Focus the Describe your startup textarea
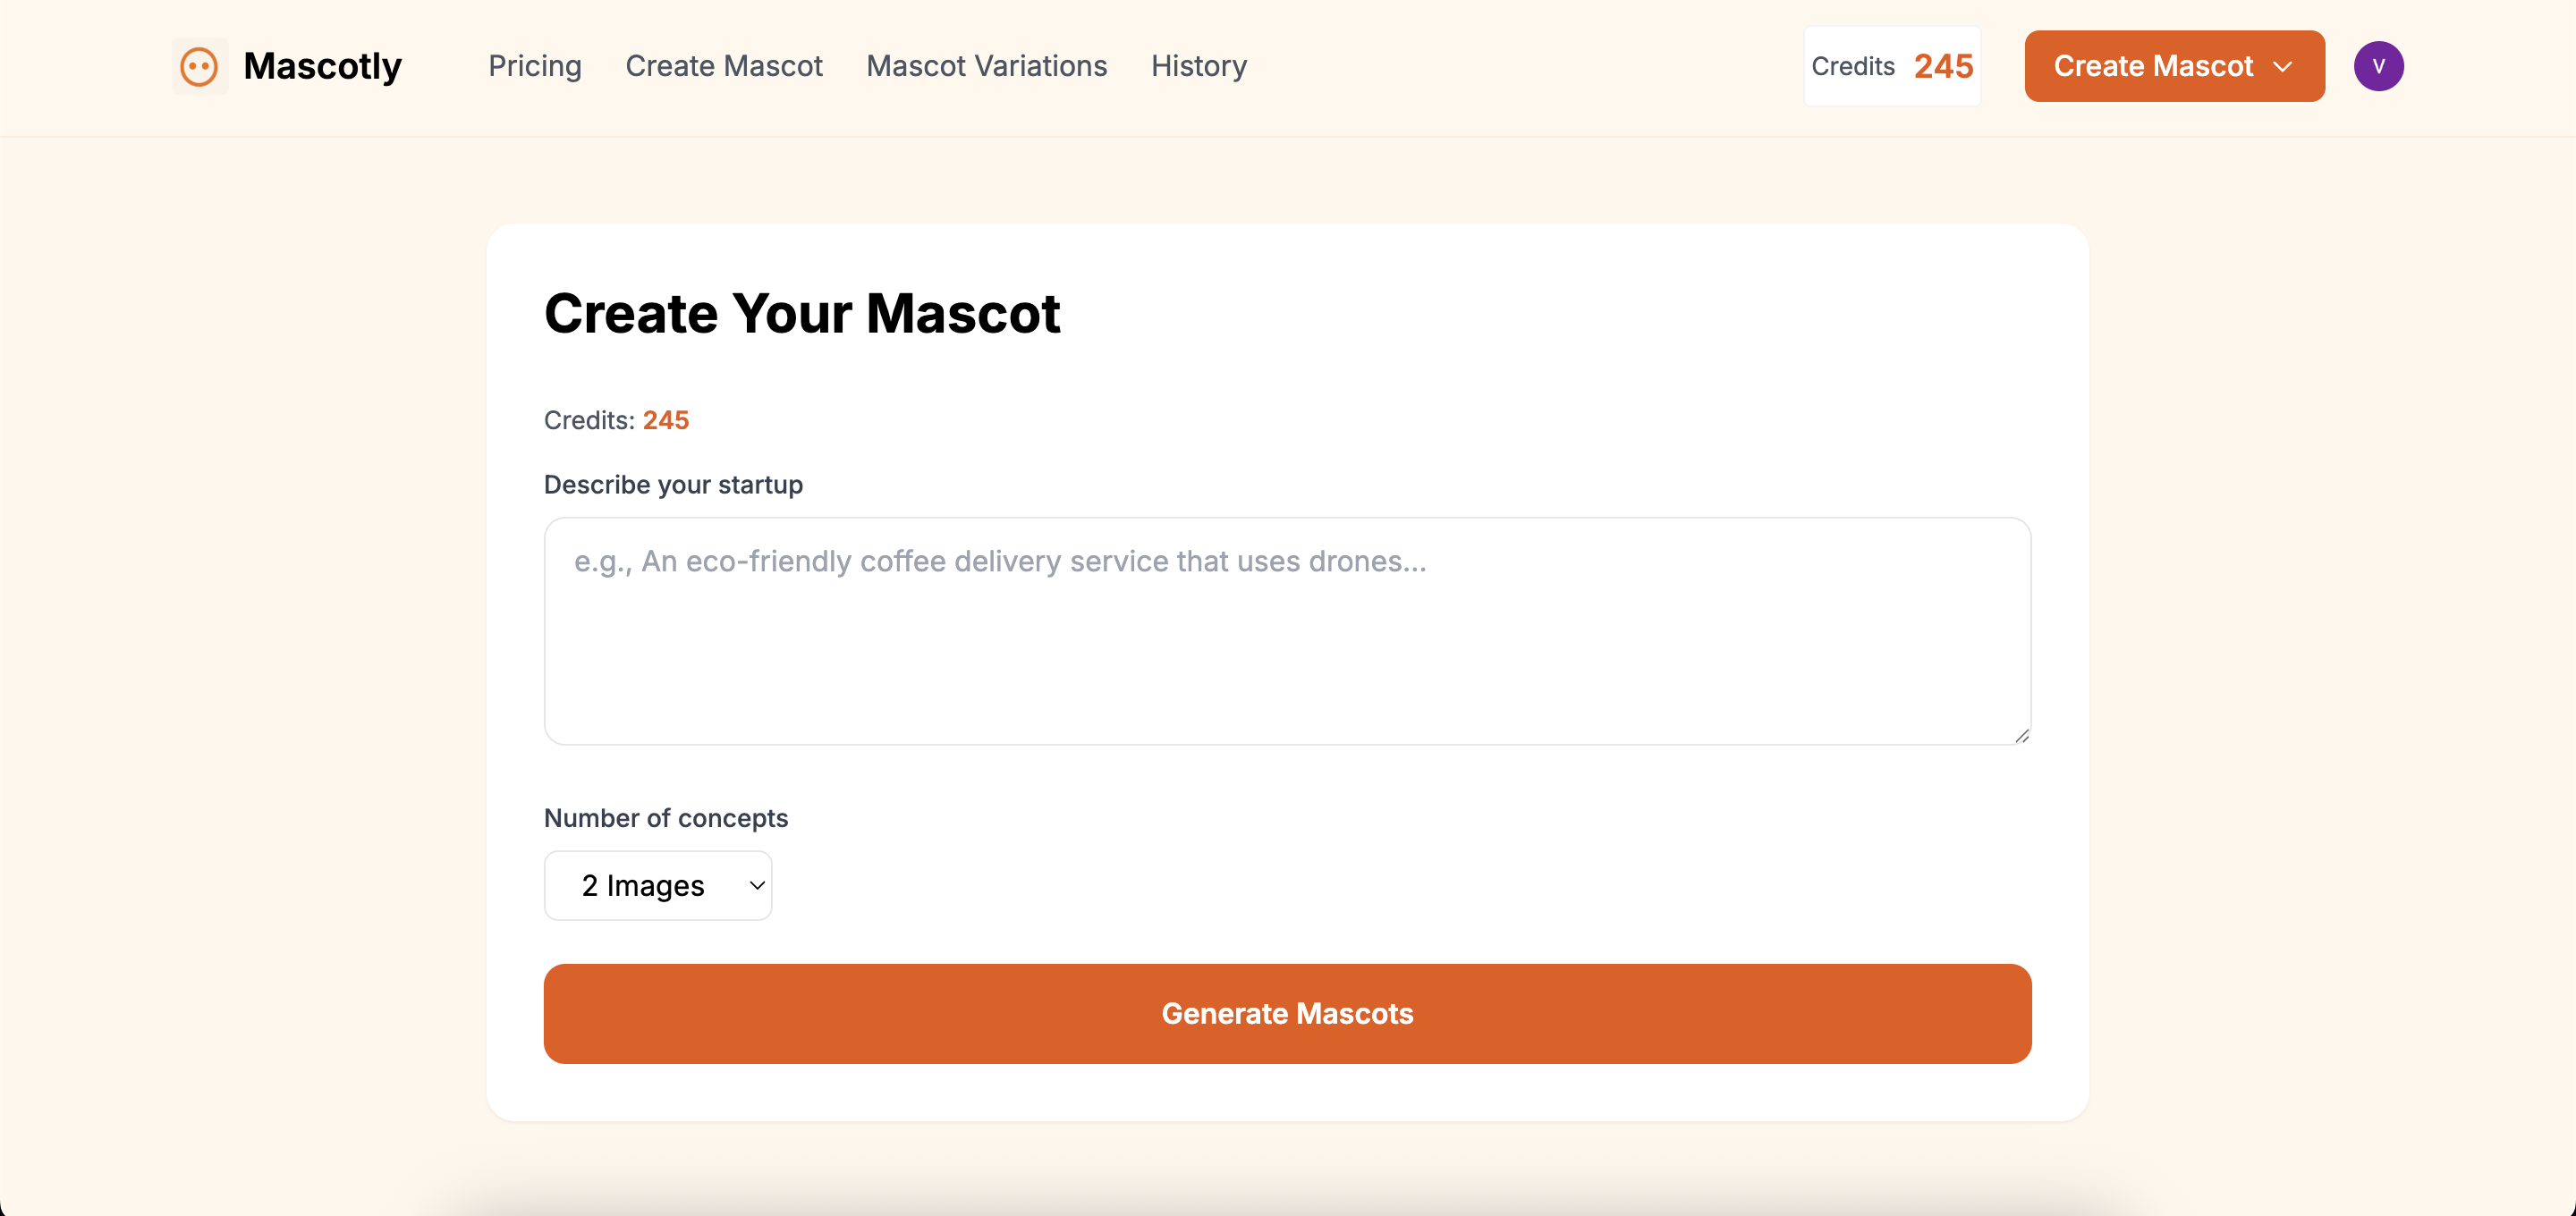Screen dimensions: 2576x1216 [x=1286, y=631]
